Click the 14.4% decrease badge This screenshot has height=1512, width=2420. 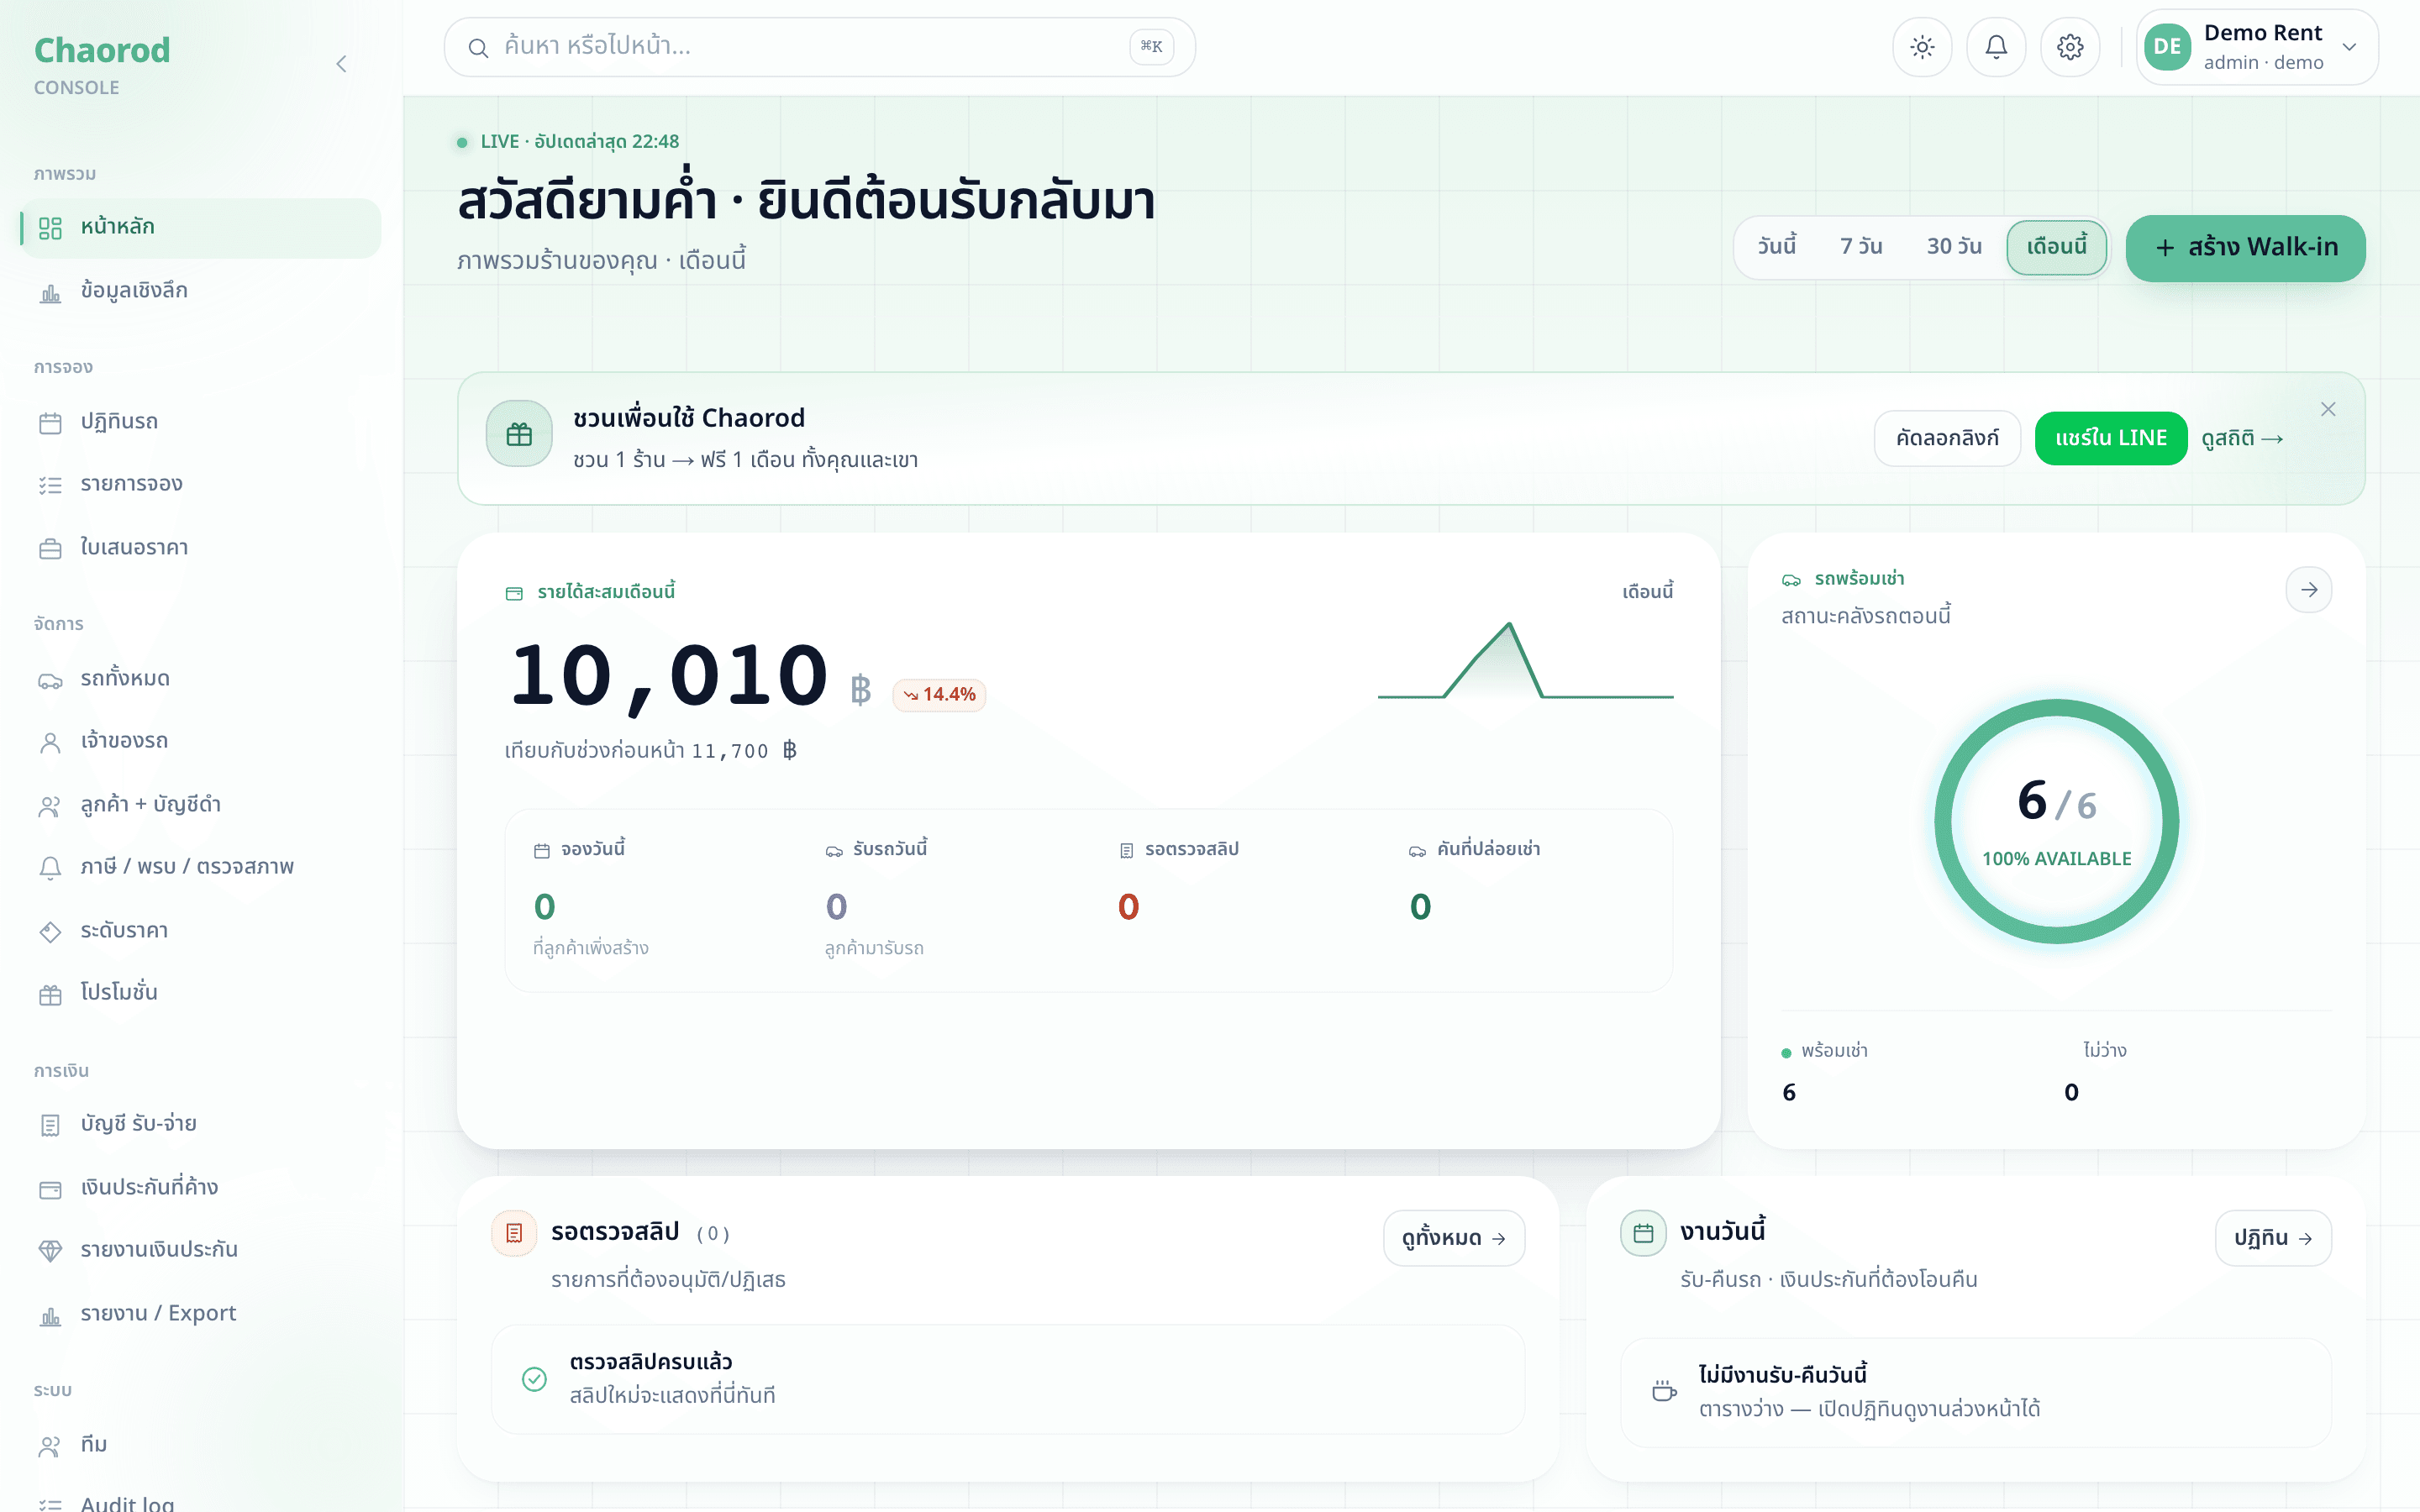(x=939, y=694)
